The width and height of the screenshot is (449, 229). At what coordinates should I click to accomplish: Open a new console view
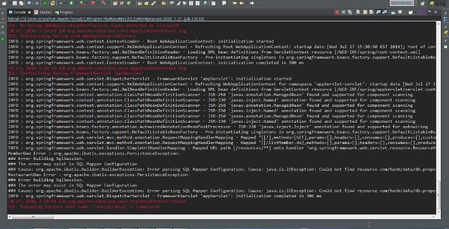pos(410,12)
